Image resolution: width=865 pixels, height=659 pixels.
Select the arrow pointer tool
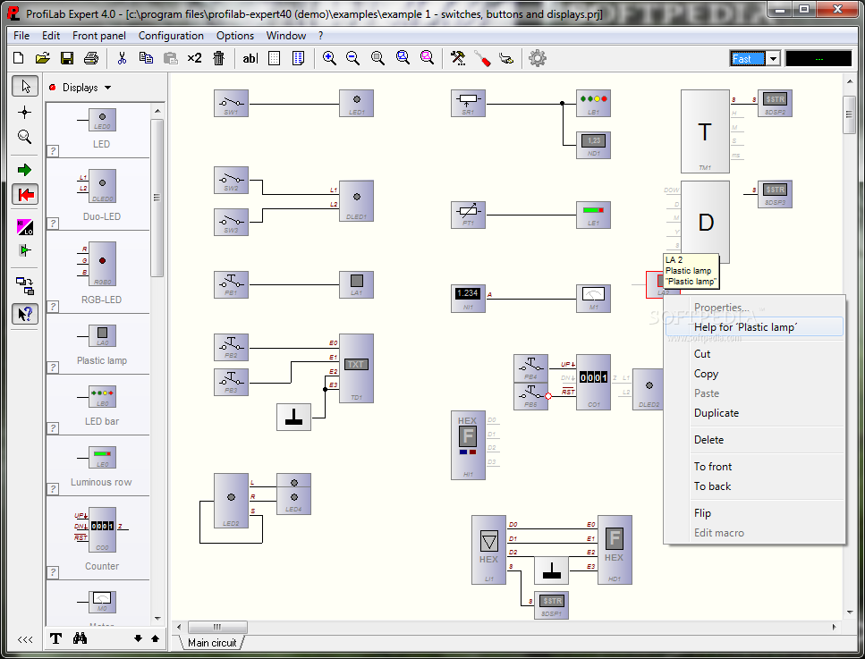[x=25, y=86]
